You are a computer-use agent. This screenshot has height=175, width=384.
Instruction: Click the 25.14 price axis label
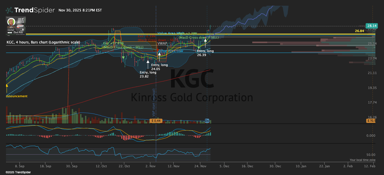372,43
